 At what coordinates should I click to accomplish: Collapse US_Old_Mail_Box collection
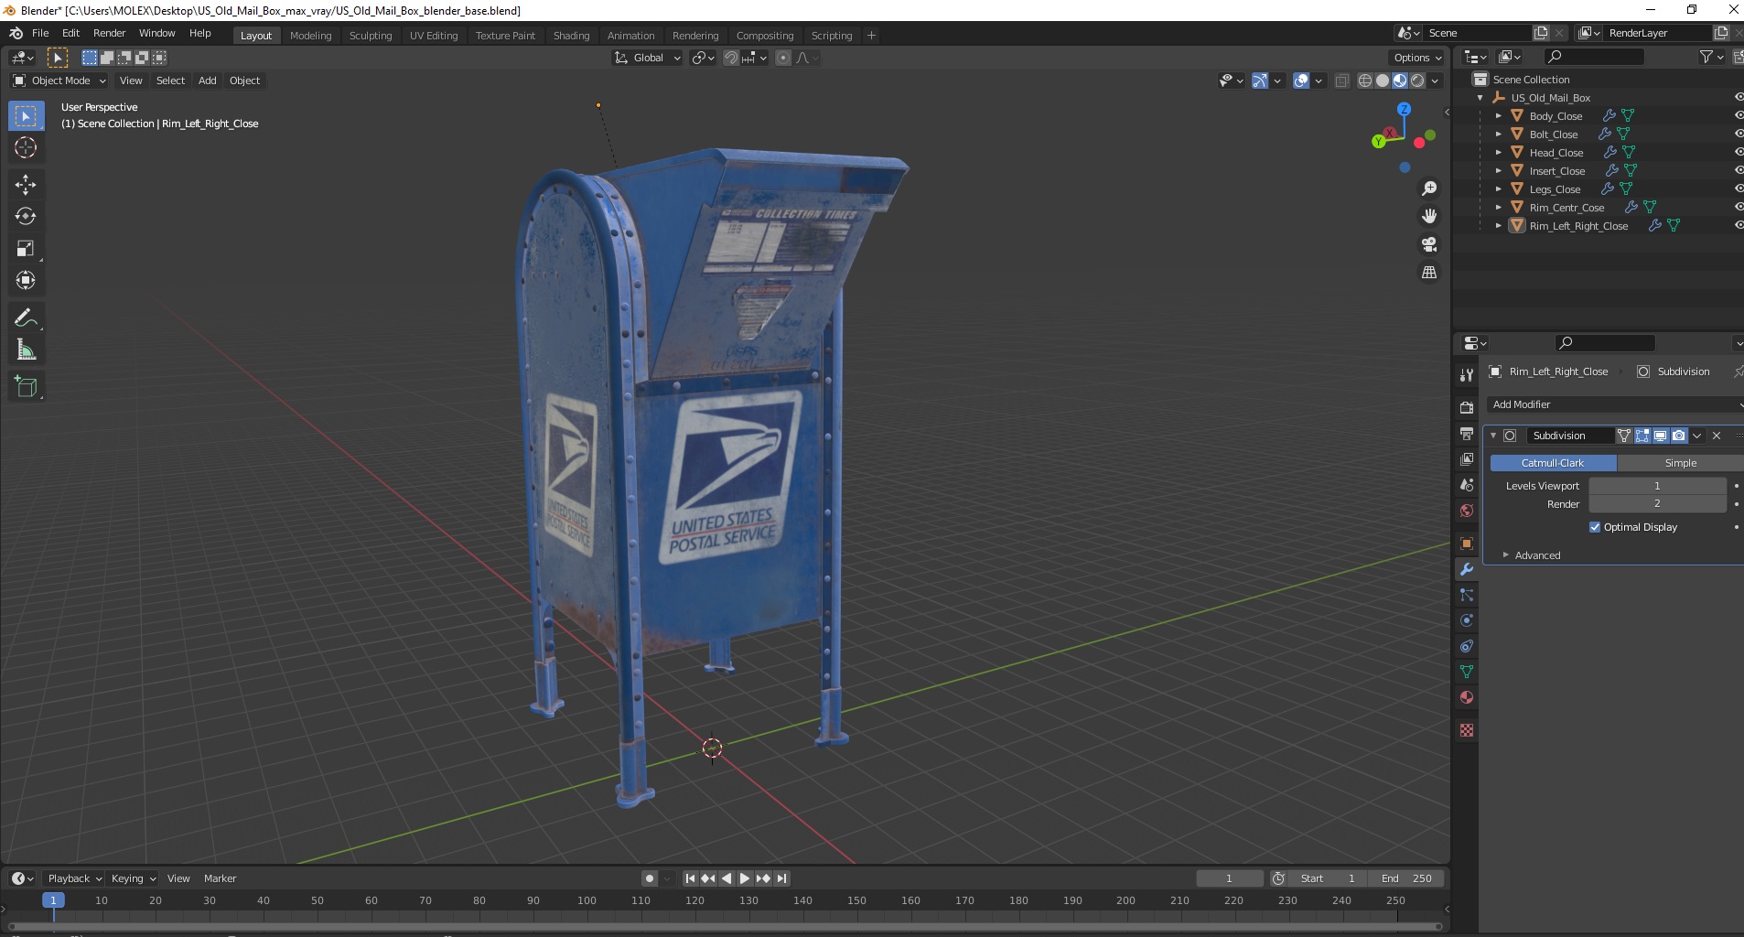1480,98
